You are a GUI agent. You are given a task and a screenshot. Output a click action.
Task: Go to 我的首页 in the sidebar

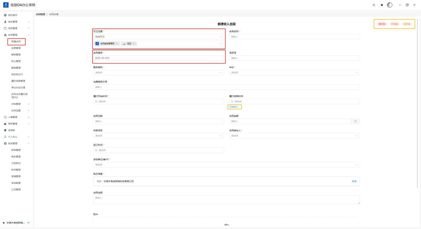12,15
